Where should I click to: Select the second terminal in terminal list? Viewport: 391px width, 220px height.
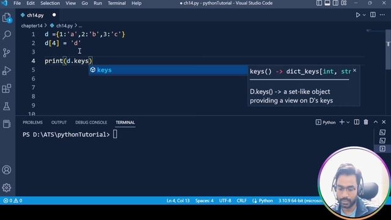382,141
